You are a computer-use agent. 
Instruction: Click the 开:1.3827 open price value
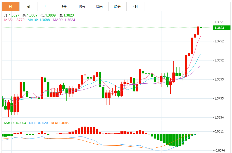pos(12,15)
